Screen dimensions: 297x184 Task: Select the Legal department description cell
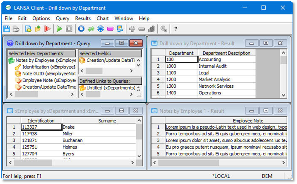click(x=227, y=73)
